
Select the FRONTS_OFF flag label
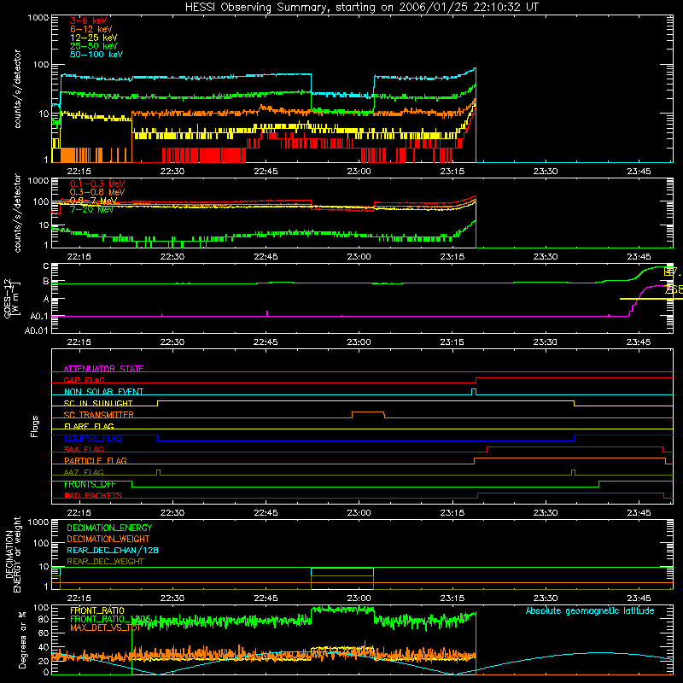point(90,484)
